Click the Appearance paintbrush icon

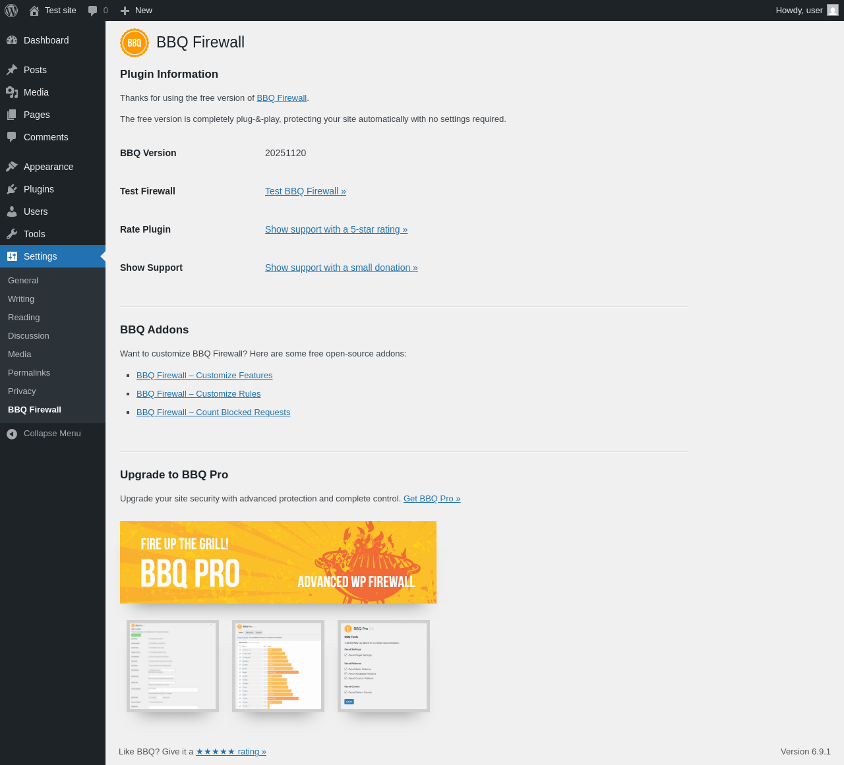pos(12,167)
